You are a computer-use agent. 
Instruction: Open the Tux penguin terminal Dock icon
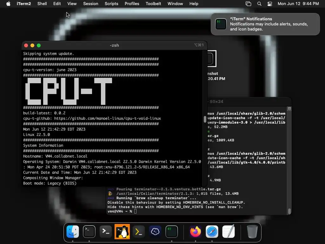(122, 232)
